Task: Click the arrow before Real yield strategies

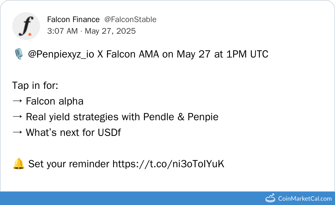Action: (x=17, y=117)
